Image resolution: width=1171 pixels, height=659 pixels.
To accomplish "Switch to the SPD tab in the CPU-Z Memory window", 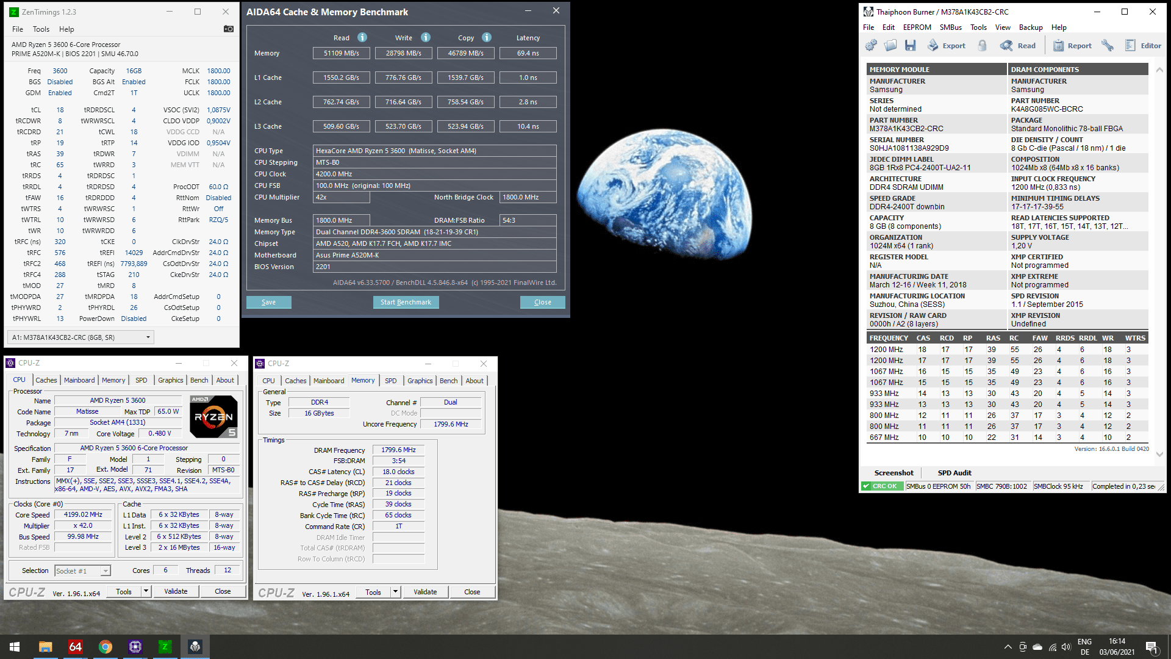I will click(390, 381).
